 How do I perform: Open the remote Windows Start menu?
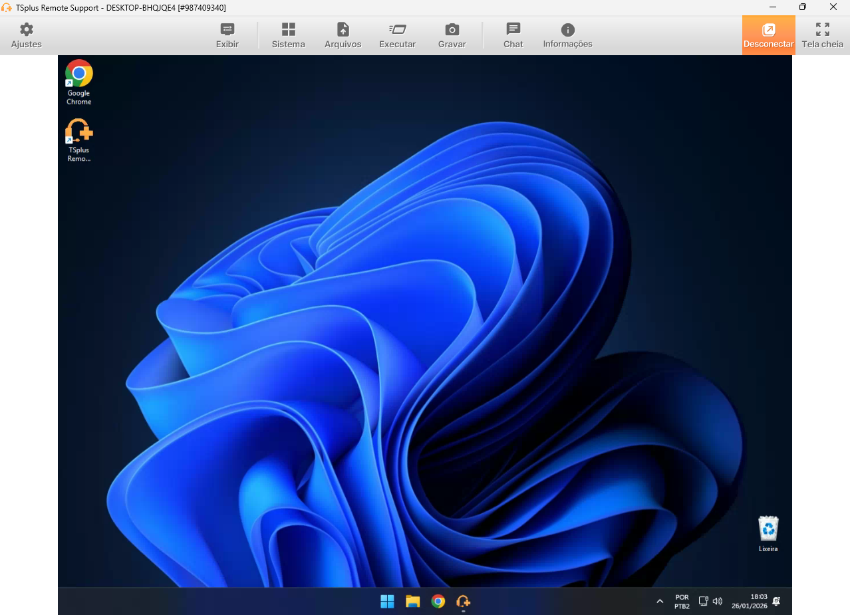click(387, 602)
